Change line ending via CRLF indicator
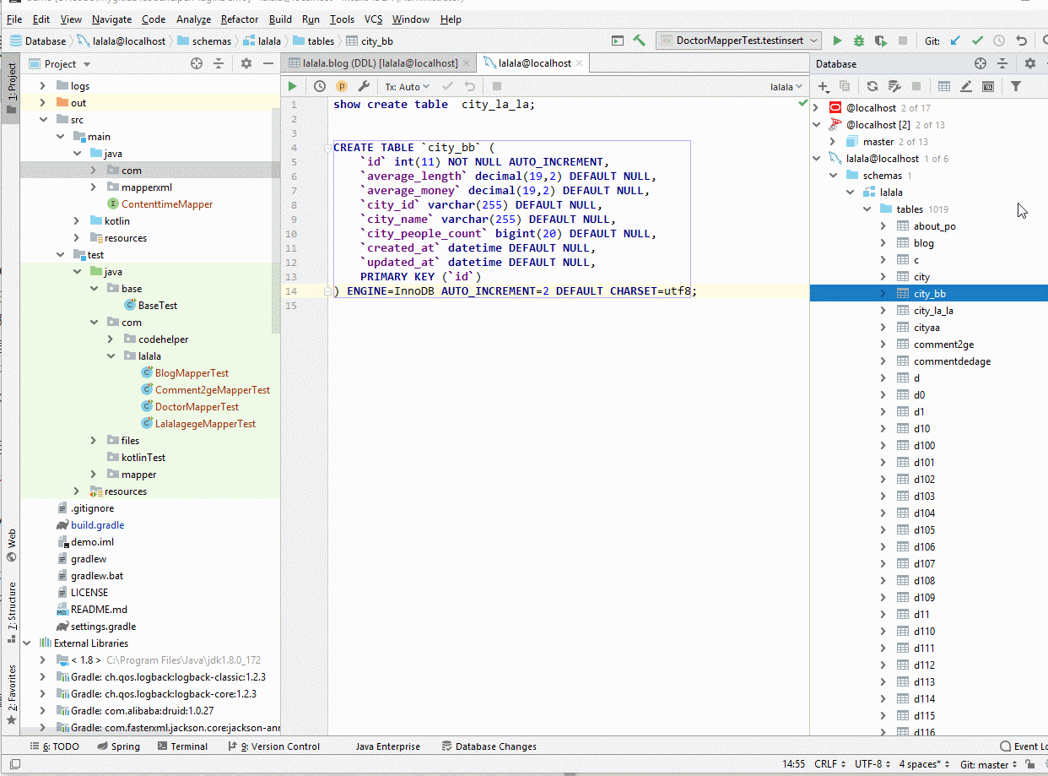This screenshot has height=776, width=1048. pyautogui.click(x=825, y=763)
